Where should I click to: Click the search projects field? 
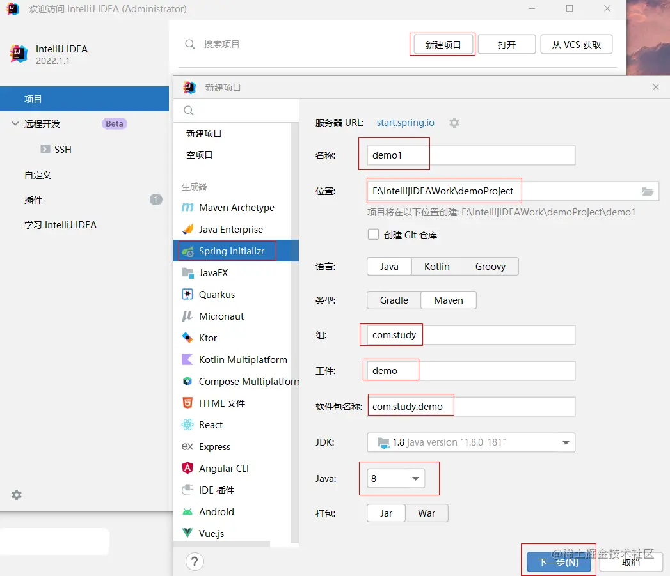[x=221, y=44]
